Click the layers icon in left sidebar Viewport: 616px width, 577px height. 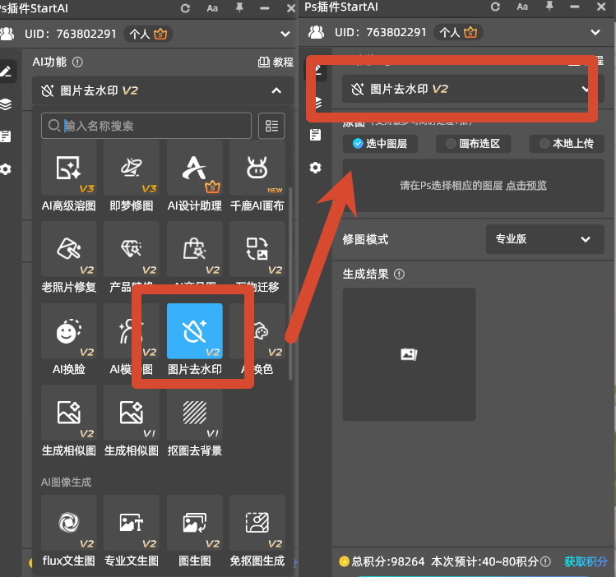pos(6,104)
